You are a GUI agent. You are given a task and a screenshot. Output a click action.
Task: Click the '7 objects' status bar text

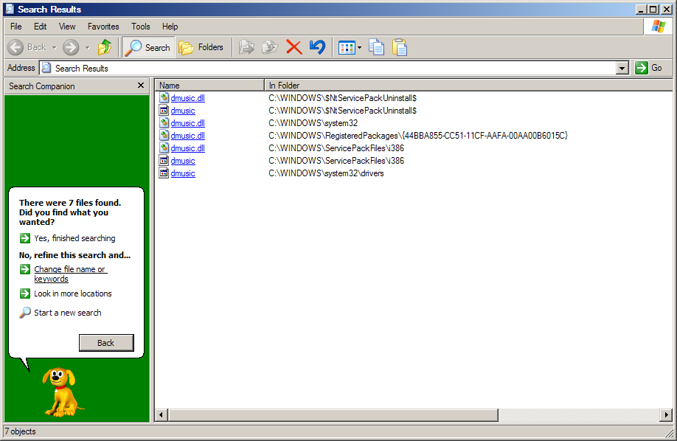pyautogui.click(x=21, y=431)
